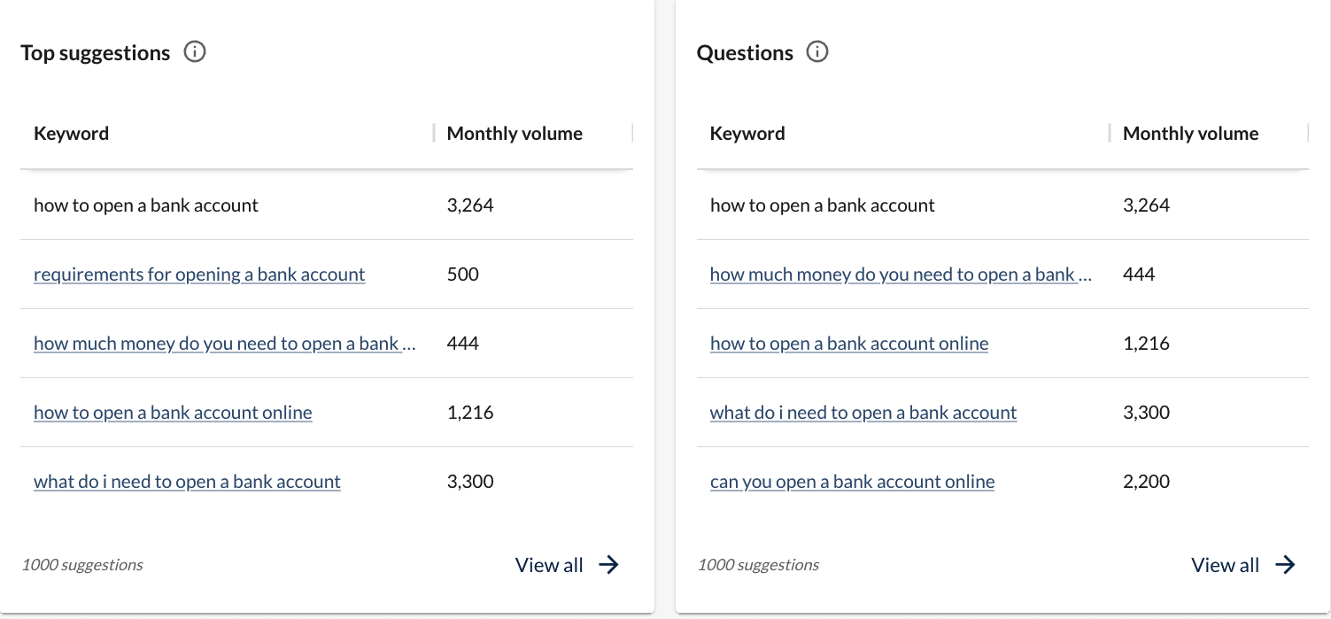
Task: Open 'requirements for opening a bank account' link
Action: 199,275
